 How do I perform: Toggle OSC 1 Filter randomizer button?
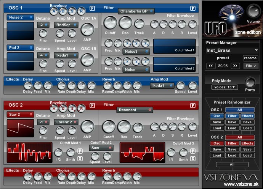click(232, 116)
